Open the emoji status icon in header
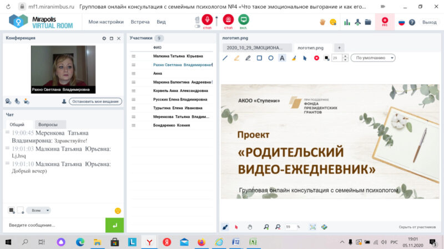444x249 pixels. [333, 22]
